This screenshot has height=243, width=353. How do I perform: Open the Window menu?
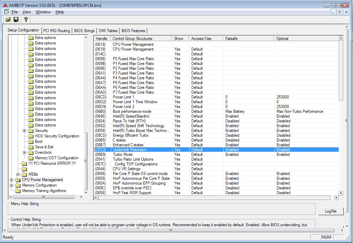43,12
